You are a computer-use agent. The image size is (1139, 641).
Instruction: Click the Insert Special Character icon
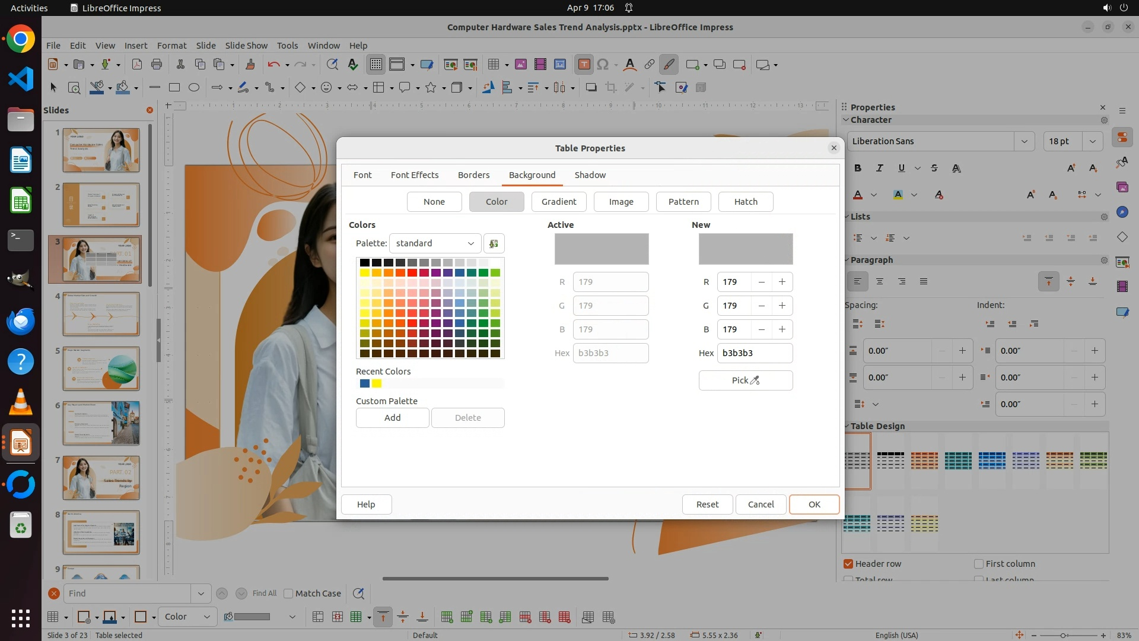603,65
